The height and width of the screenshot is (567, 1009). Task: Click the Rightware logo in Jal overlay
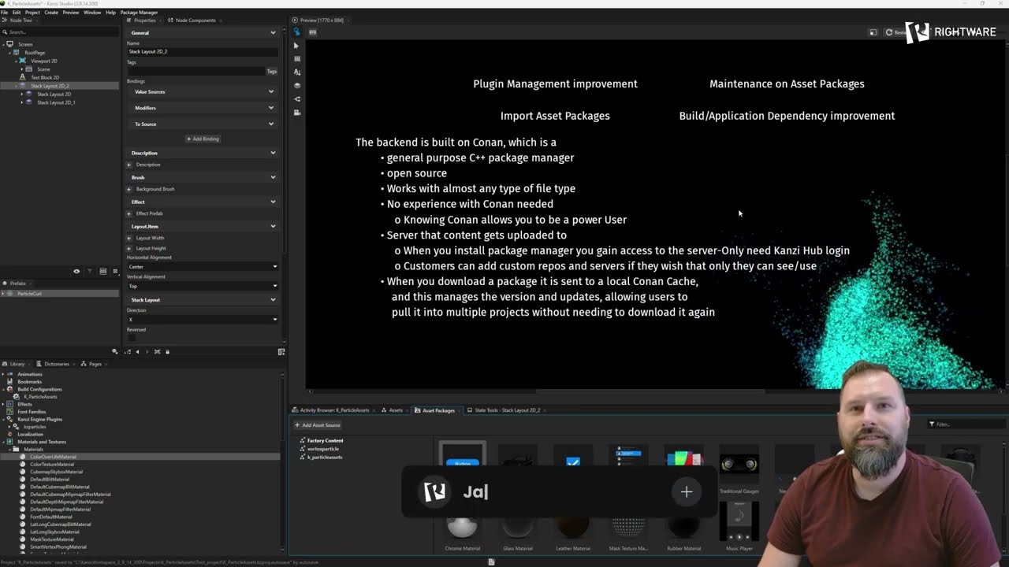point(435,491)
